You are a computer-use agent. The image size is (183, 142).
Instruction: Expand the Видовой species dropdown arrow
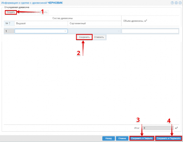[65, 31]
